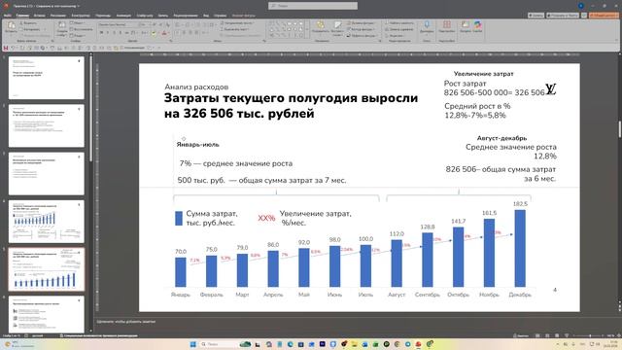Switch to the Формат фигуры tab
This screenshot has width=622, height=350.
[x=244, y=16]
